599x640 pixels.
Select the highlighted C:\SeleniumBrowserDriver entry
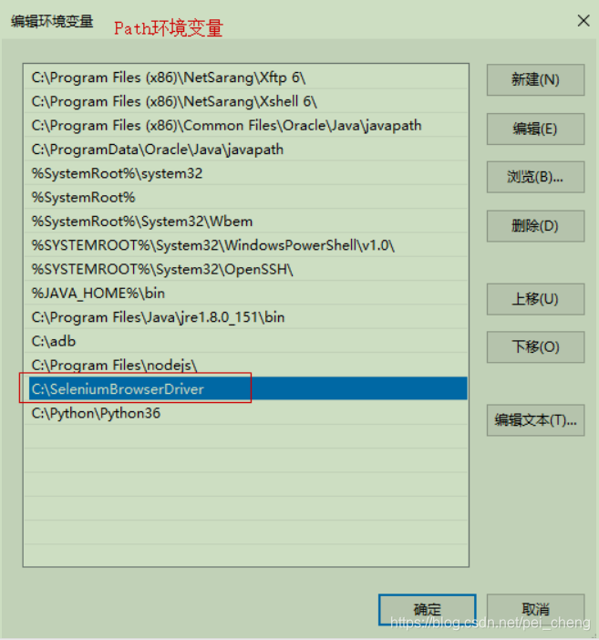(x=246, y=388)
